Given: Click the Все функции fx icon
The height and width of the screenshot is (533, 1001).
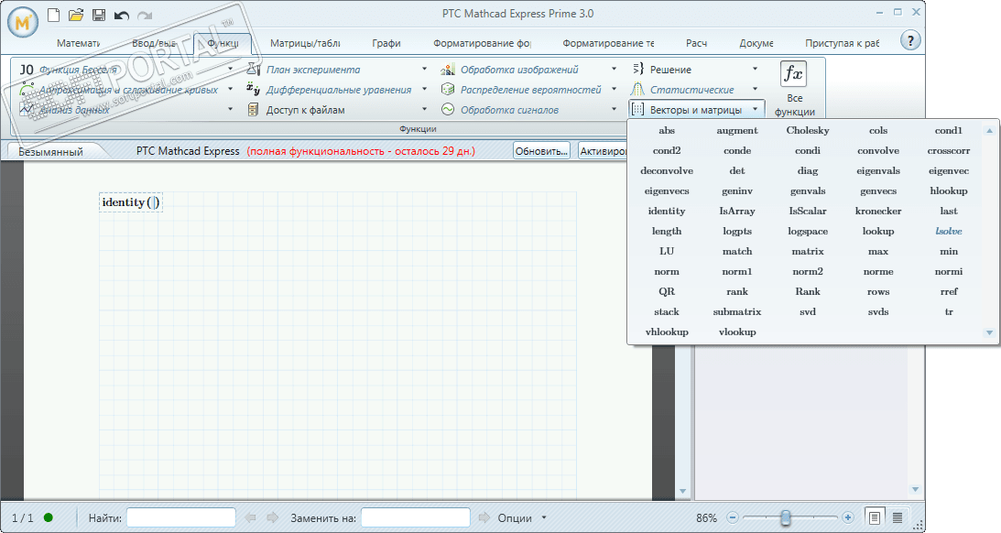Looking at the screenshot, I should (793, 73).
